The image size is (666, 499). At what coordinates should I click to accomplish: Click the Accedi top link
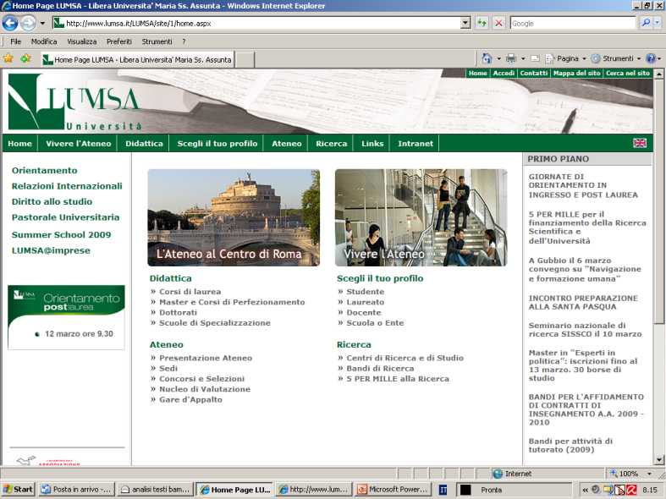pos(504,73)
